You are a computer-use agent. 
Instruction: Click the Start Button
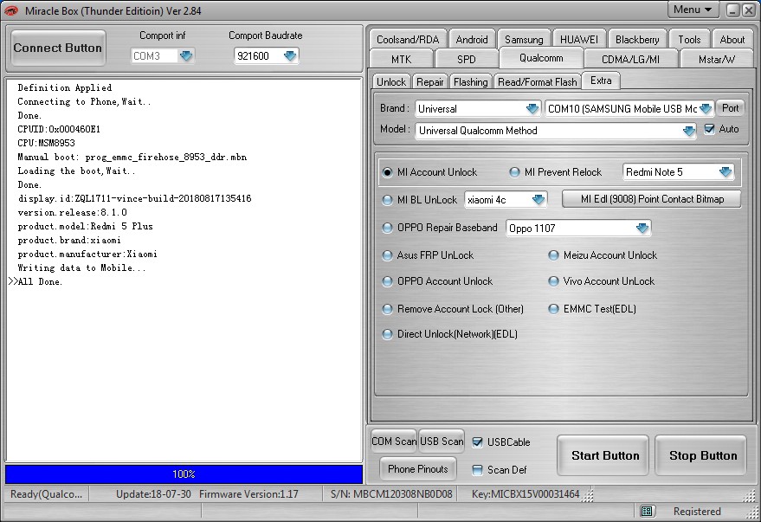[x=604, y=455]
